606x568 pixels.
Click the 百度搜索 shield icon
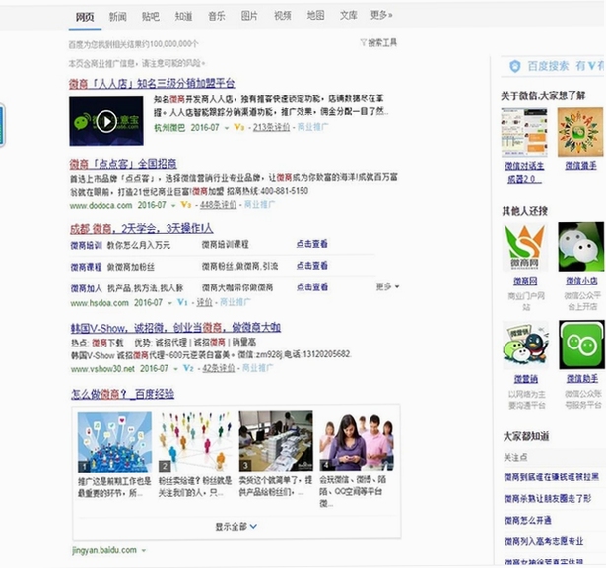click(x=514, y=66)
